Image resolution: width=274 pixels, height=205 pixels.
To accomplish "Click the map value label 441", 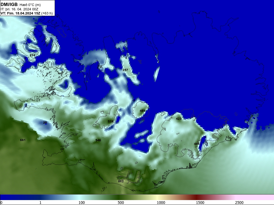I will (x=196, y=144).
